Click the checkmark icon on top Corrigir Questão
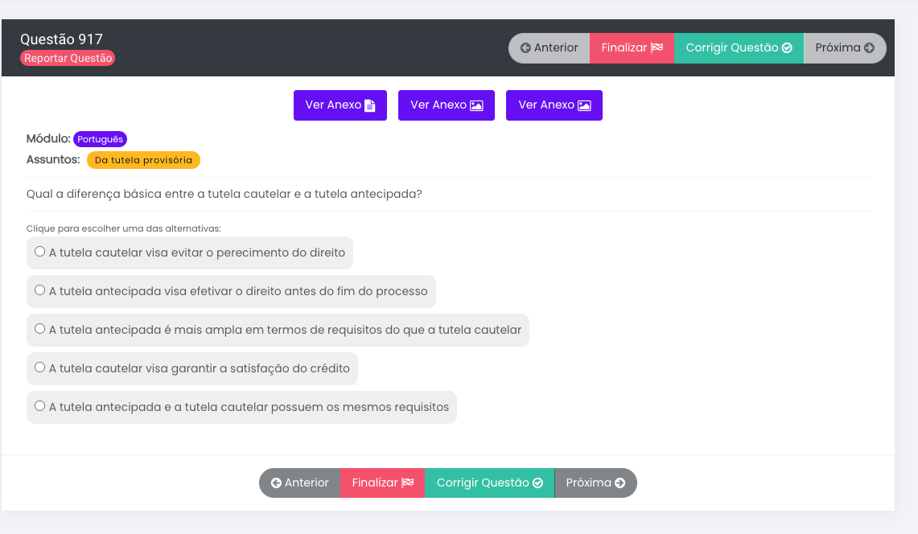Image resolution: width=918 pixels, height=534 pixels. [787, 48]
